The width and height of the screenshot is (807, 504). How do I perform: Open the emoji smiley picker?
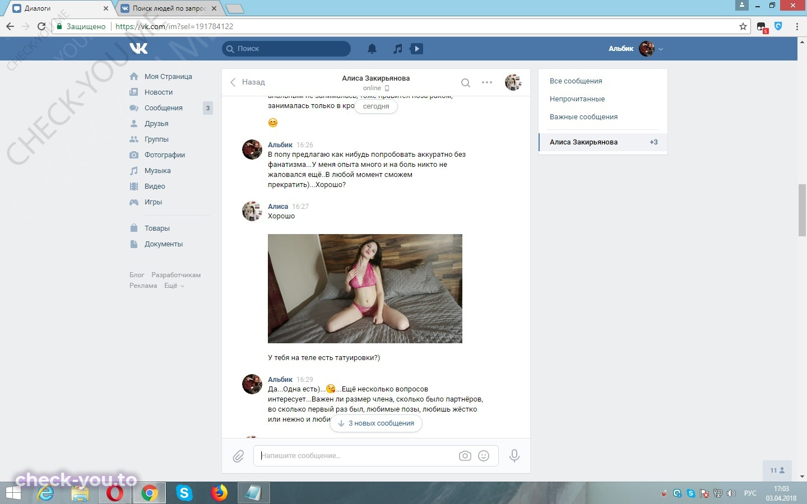[484, 456]
